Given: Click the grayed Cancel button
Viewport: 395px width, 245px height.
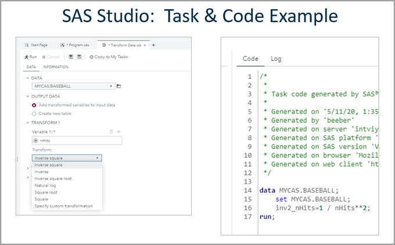Looking at the screenshot, I should click(x=51, y=57).
